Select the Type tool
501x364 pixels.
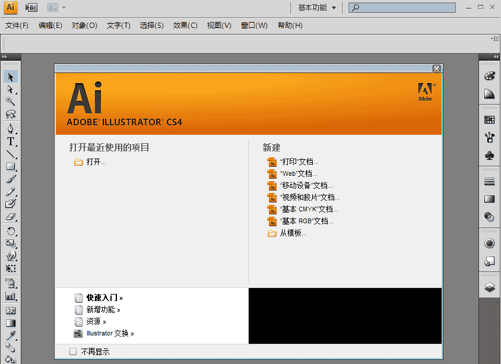click(x=9, y=141)
